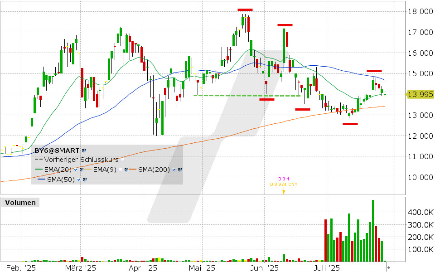Click the SMA(50) legend label

pyautogui.click(x=61, y=180)
